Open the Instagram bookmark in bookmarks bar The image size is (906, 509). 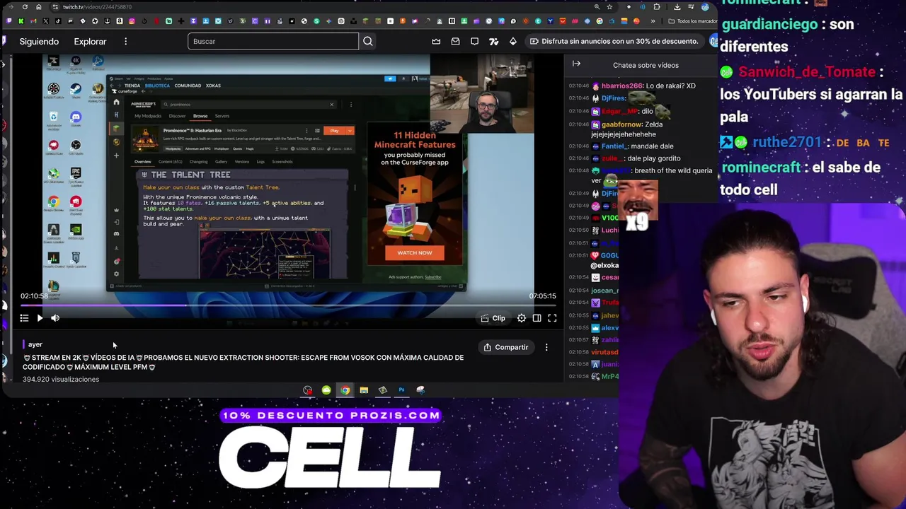[132, 21]
